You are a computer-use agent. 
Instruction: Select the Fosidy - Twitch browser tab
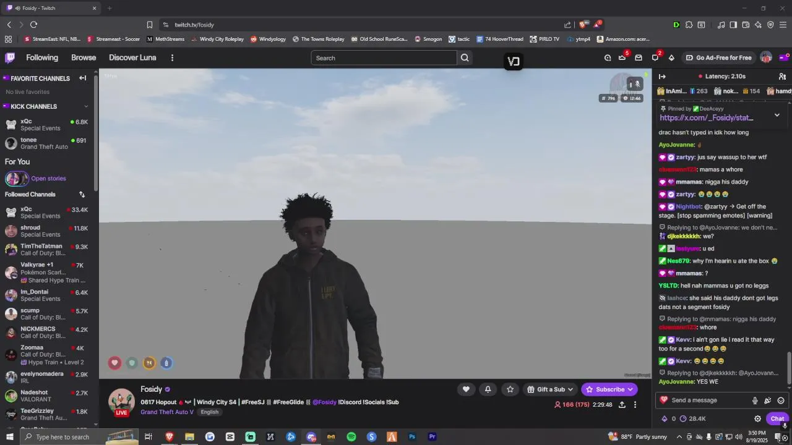click(x=52, y=8)
